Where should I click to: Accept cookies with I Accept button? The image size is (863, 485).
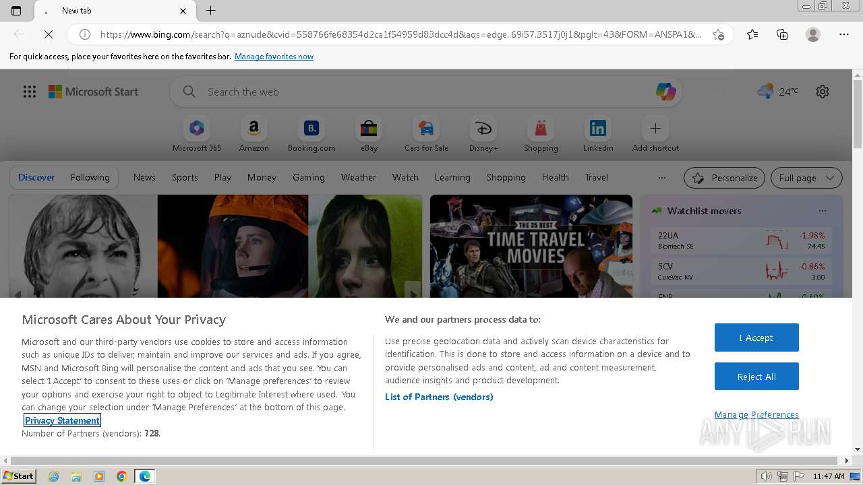click(756, 337)
